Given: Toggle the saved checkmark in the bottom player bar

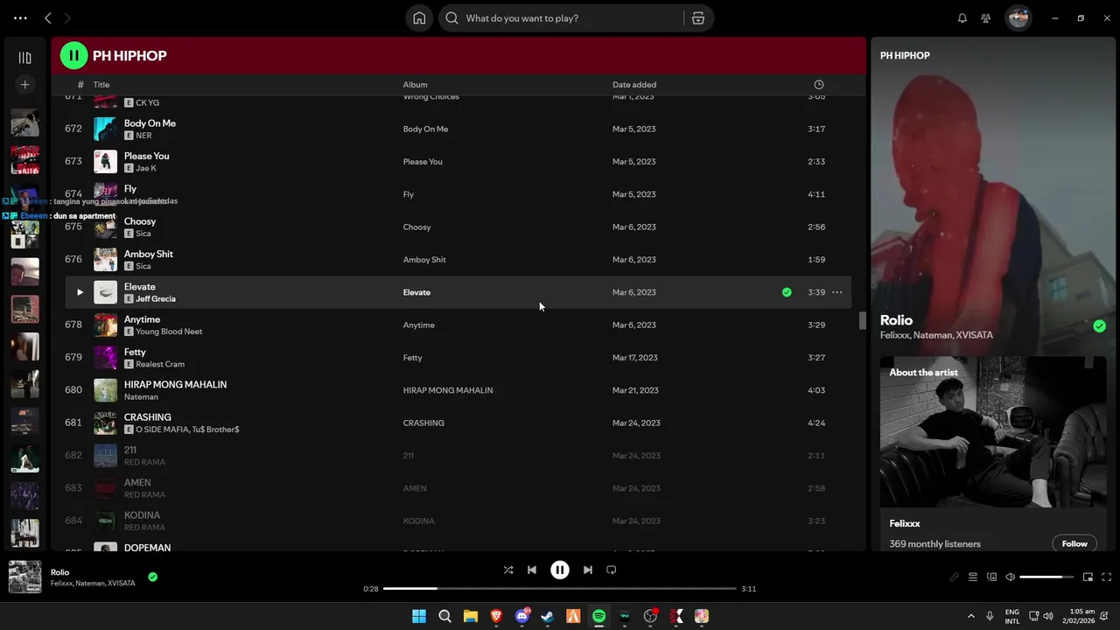Looking at the screenshot, I should (152, 577).
